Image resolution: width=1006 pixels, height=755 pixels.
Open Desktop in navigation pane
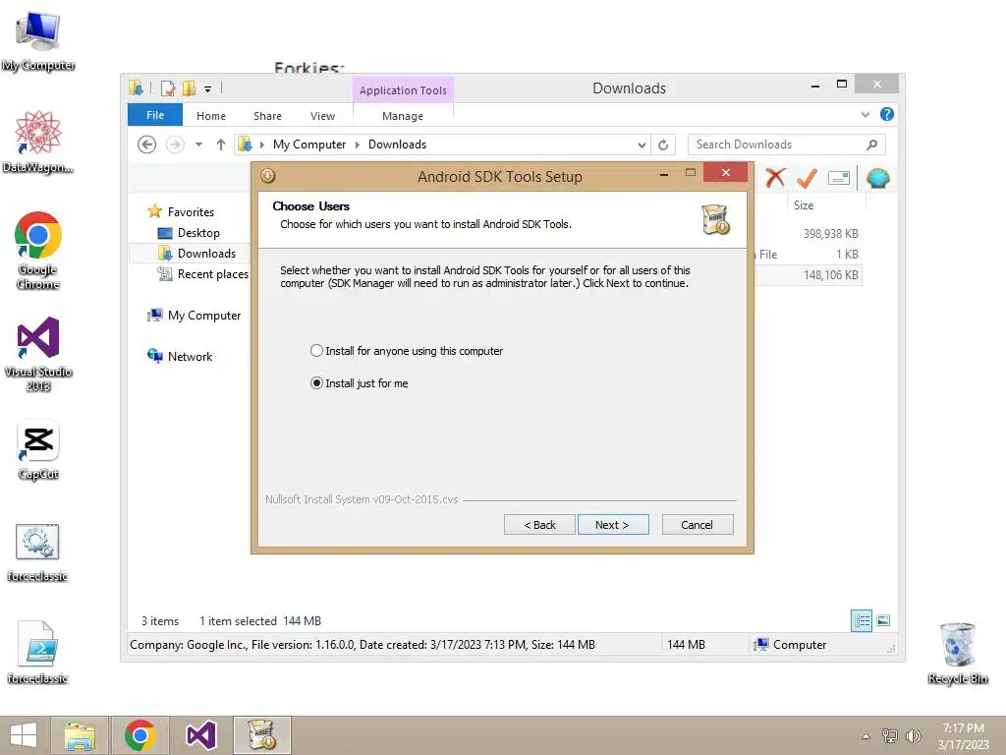198,233
